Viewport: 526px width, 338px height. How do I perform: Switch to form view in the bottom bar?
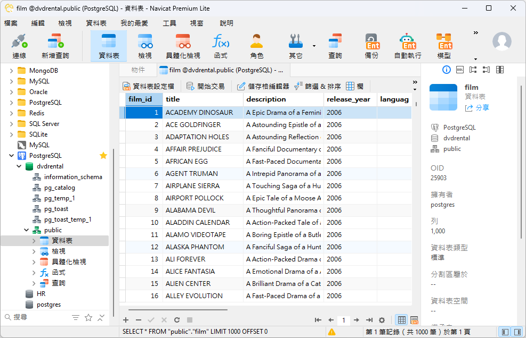click(414, 319)
